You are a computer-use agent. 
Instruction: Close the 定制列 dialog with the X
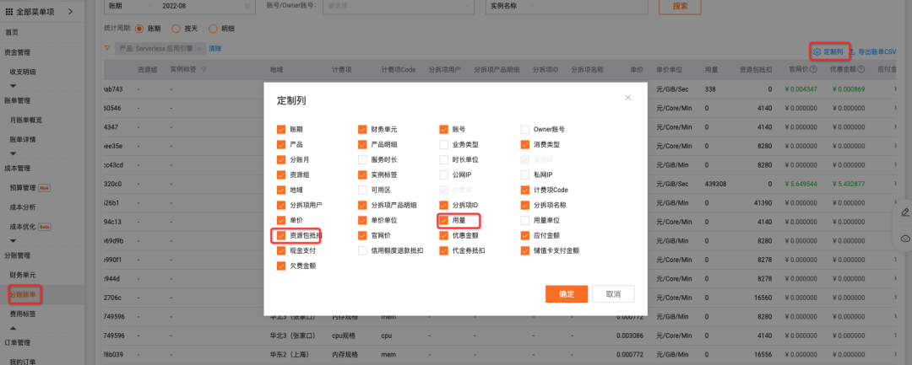pos(627,98)
